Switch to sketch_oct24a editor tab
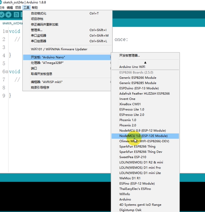The height and width of the screenshot is (212, 205). (12, 23)
